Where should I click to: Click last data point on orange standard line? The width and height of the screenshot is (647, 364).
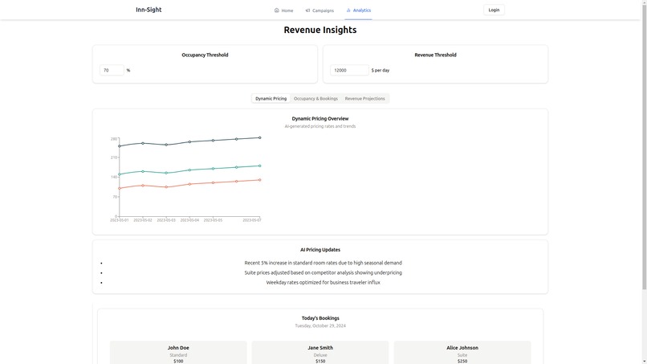pos(259,180)
